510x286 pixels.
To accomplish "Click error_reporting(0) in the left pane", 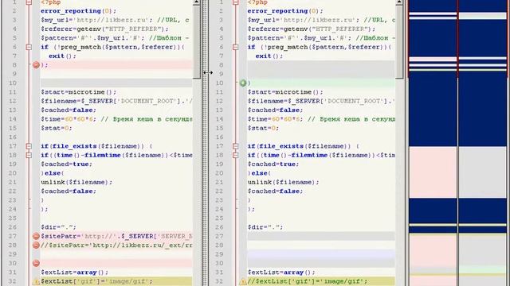I will pyautogui.click(x=78, y=11).
